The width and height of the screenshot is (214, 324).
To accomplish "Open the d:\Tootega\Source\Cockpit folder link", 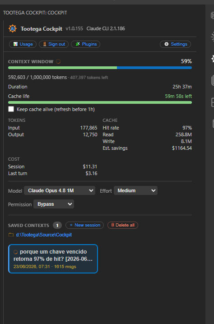I will pyautogui.click(x=44, y=235).
